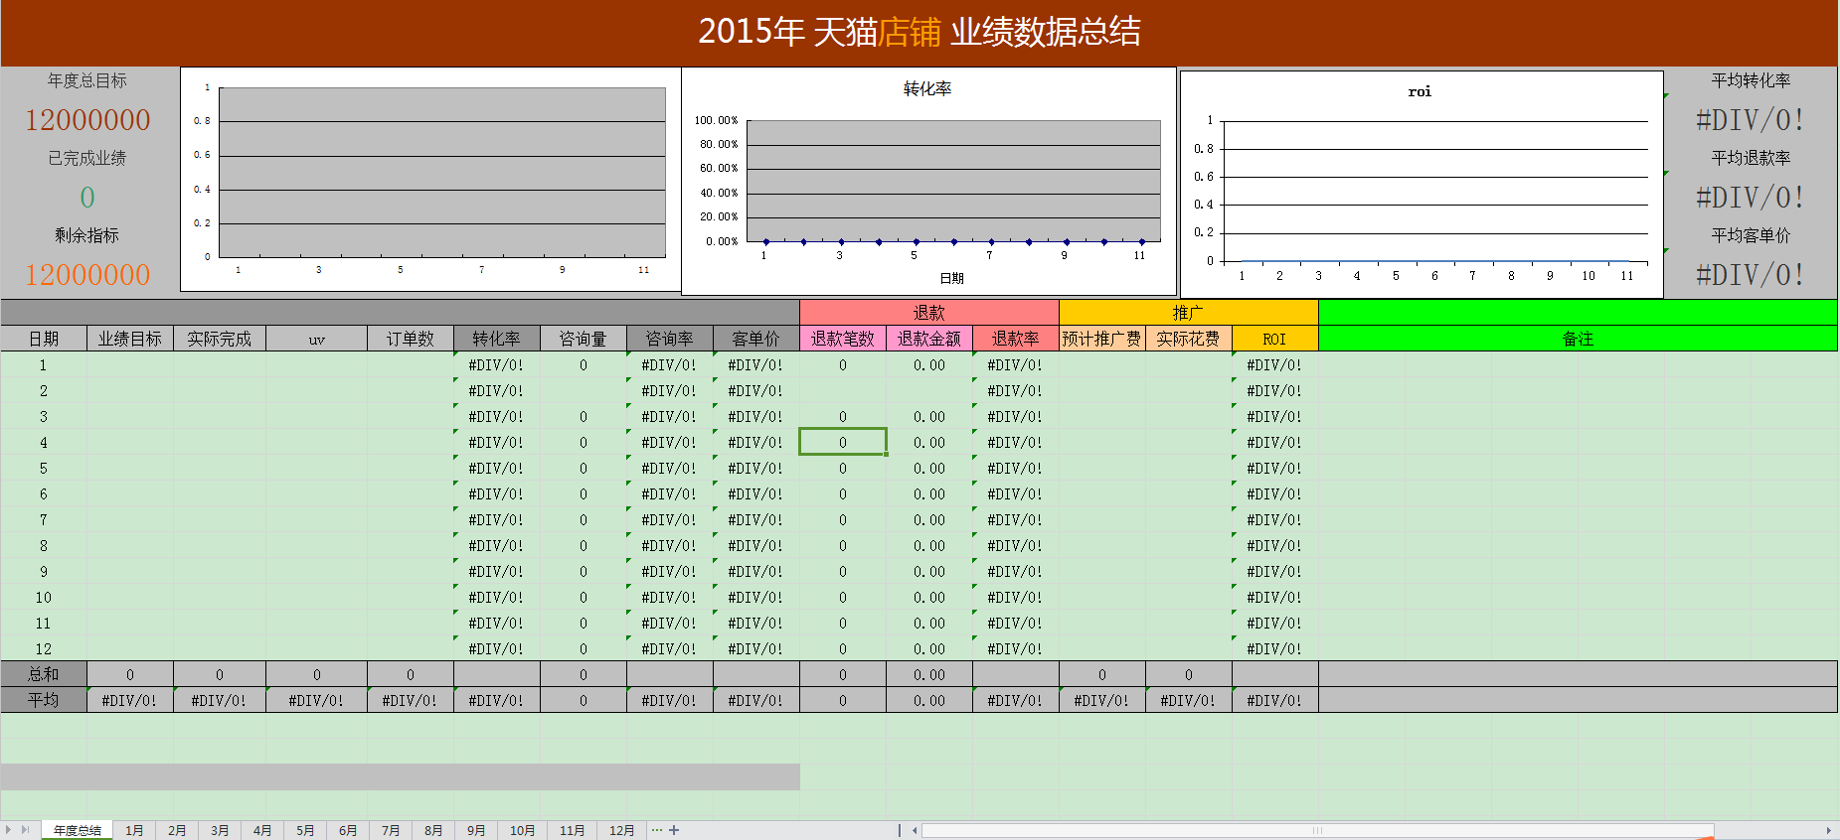Switch to the 3月 sheet tab

pyautogui.click(x=220, y=830)
